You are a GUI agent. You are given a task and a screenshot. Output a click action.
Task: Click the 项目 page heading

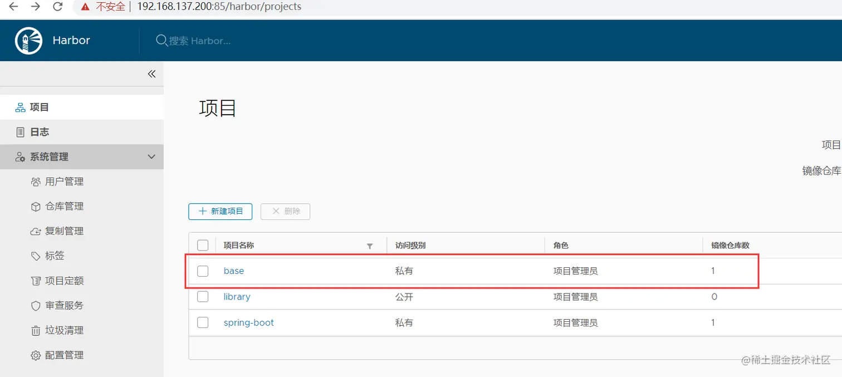pyautogui.click(x=218, y=108)
